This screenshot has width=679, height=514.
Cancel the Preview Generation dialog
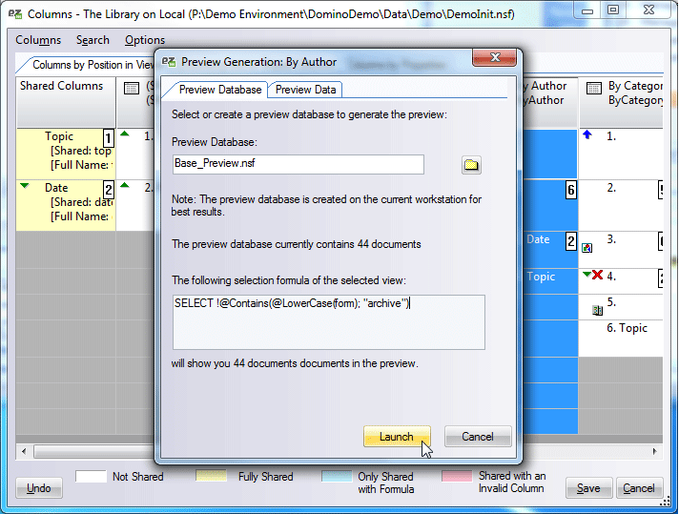pyautogui.click(x=478, y=437)
